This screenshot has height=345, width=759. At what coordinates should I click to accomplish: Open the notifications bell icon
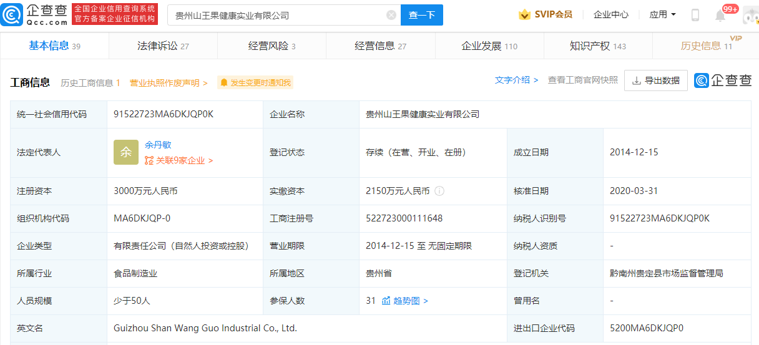point(720,16)
